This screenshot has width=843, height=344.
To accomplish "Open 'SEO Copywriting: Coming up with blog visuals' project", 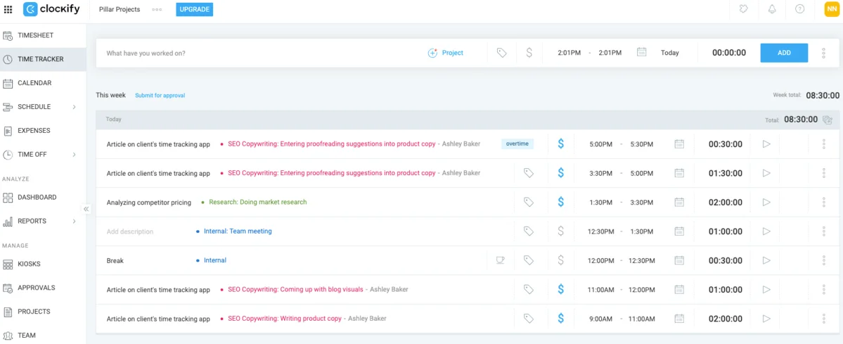I will point(295,289).
